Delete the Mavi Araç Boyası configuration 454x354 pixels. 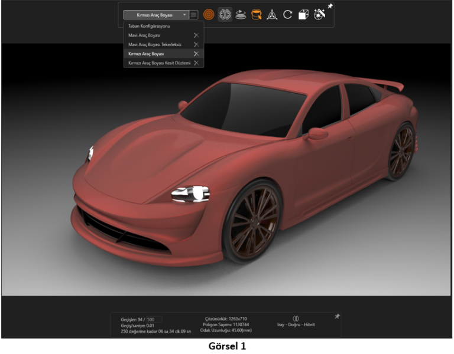click(x=196, y=35)
